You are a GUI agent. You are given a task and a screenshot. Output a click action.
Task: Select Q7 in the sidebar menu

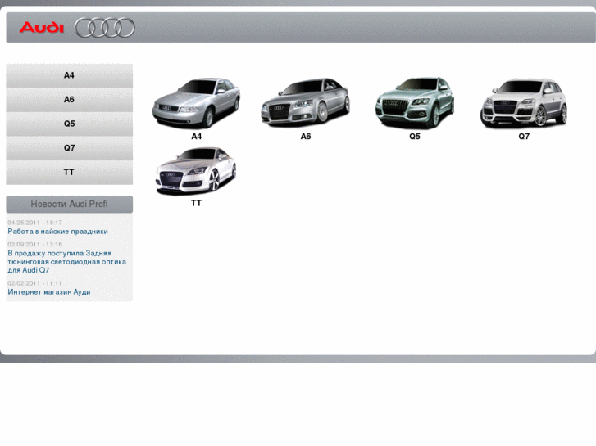point(69,148)
